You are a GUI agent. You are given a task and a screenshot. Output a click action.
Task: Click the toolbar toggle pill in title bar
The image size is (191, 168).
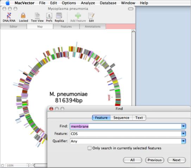[130, 9]
